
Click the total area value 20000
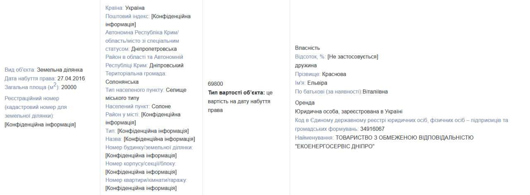(x=69, y=87)
